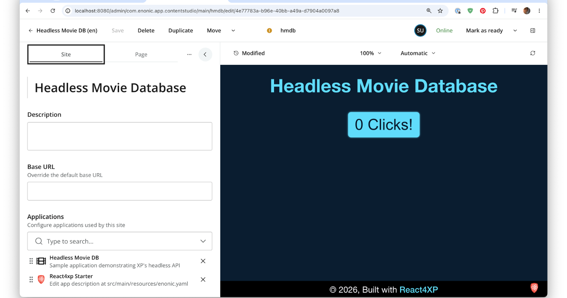Screen dimensions: 567x298
Task: Open the Chrome three-dot menu
Action: (x=539, y=11)
